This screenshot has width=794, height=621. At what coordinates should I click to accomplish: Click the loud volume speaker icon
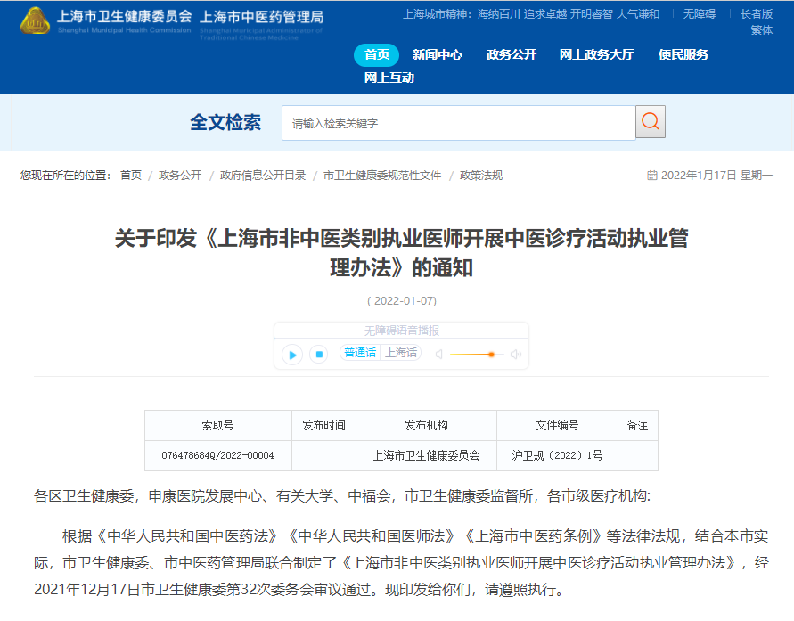tap(515, 355)
